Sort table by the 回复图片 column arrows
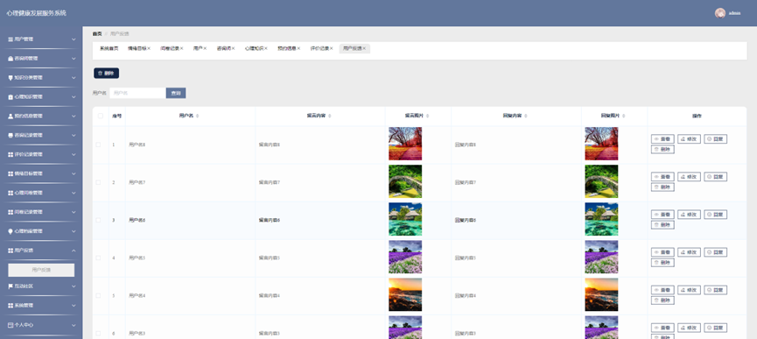The image size is (757, 339). [624, 116]
